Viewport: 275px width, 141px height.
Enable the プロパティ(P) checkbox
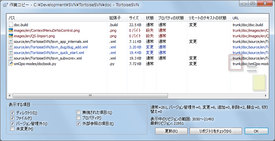(x=78, y=118)
